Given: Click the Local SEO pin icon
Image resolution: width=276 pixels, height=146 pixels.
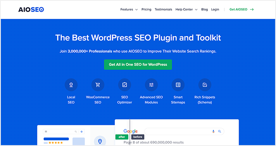Looking at the screenshot, I should point(71,85).
